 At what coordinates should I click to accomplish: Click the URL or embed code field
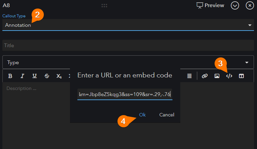tap(125, 94)
